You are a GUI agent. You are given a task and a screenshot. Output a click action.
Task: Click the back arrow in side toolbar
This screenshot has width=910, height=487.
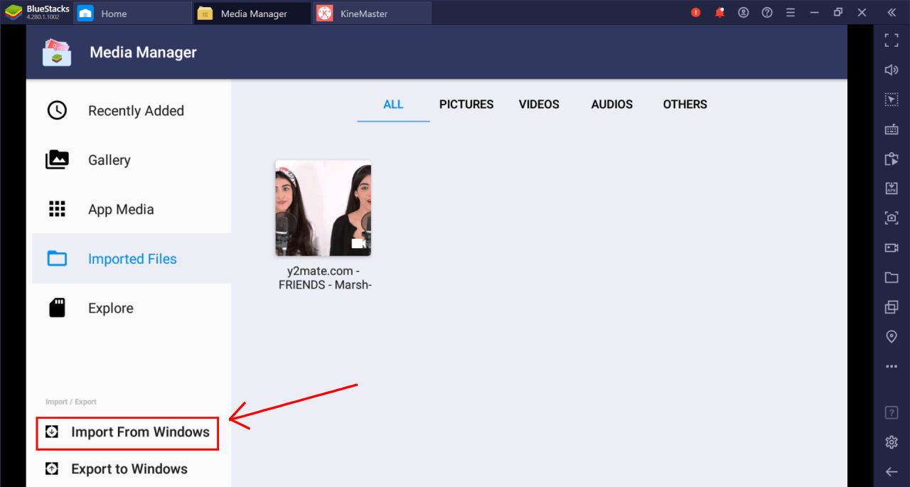click(892, 471)
